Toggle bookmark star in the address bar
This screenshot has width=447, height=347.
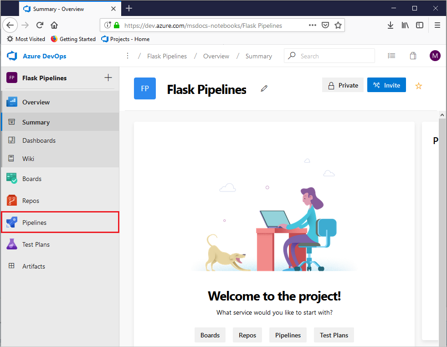coord(338,25)
